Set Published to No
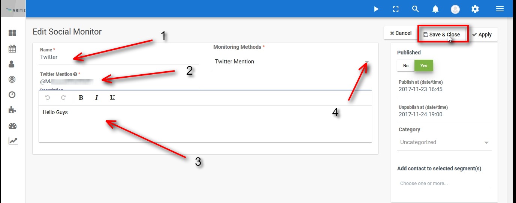 (x=406, y=66)
